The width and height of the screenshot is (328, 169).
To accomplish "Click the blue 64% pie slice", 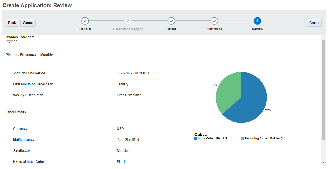I will coord(250,105).
